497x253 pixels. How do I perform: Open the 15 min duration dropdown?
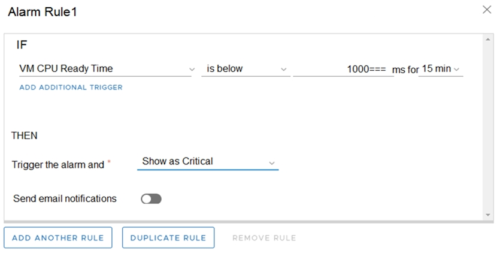[x=441, y=69]
